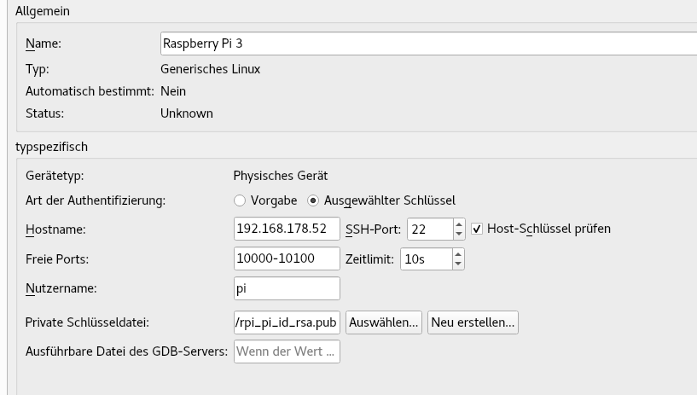
Task: Click the Hostname label
Action: coord(55,229)
